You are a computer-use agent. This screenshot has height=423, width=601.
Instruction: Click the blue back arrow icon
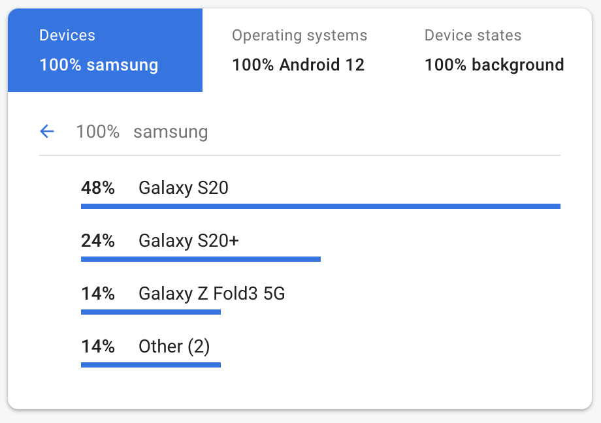point(46,131)
